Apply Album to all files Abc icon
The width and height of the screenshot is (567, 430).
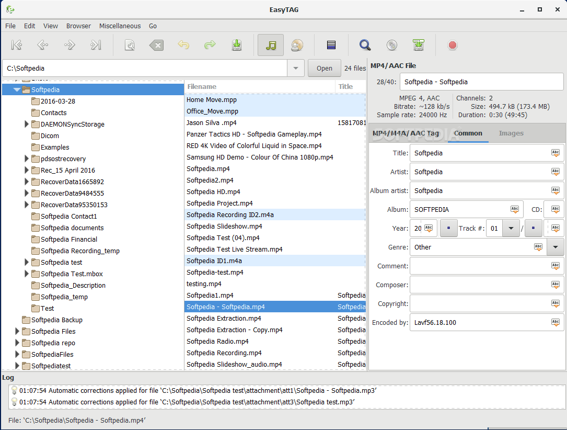tap(515, 209)
